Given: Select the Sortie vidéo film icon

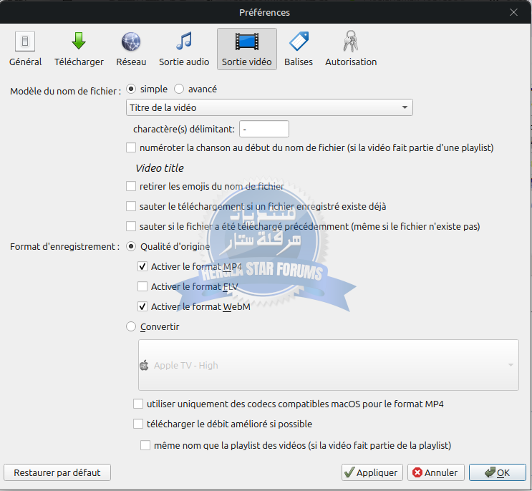Looking at the screenshot, I should pos(247,42).
